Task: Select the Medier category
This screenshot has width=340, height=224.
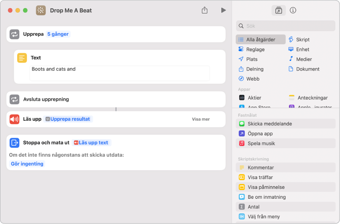Action: pyautogui.click(x=300, y=59)
